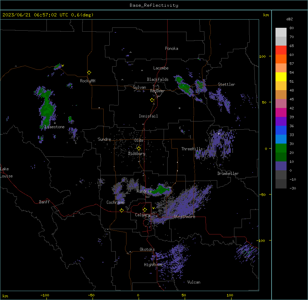
Task: Click the yellow diamond marker below RedDeer
Action: [x=152, y=100]
